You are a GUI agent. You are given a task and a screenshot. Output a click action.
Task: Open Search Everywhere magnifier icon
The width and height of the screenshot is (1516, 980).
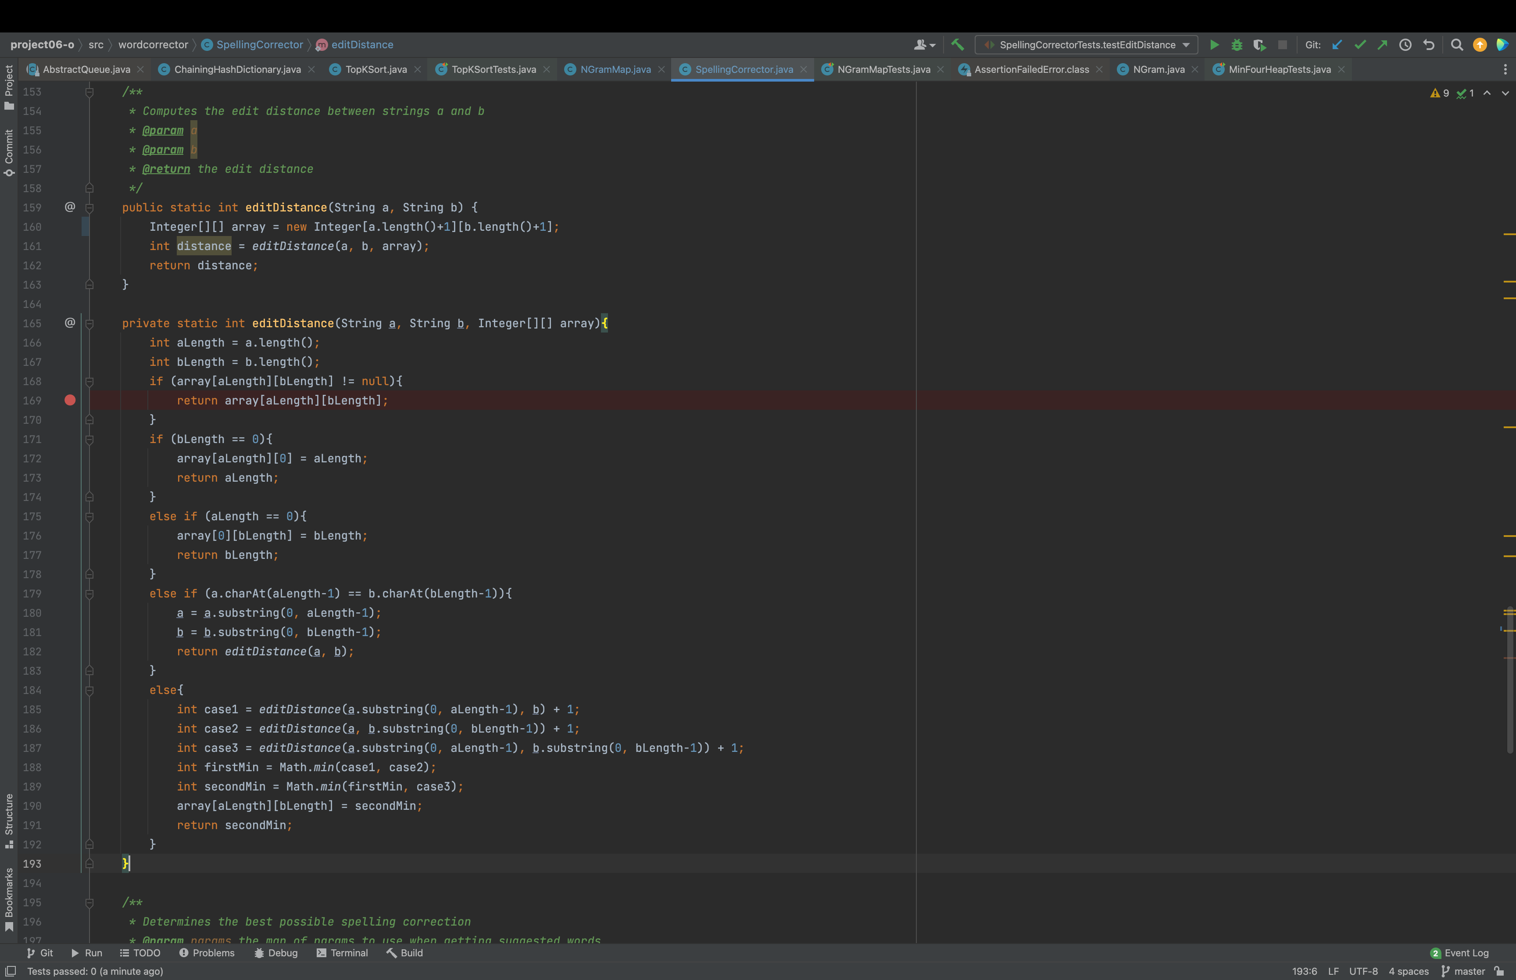pos(1457,45)
